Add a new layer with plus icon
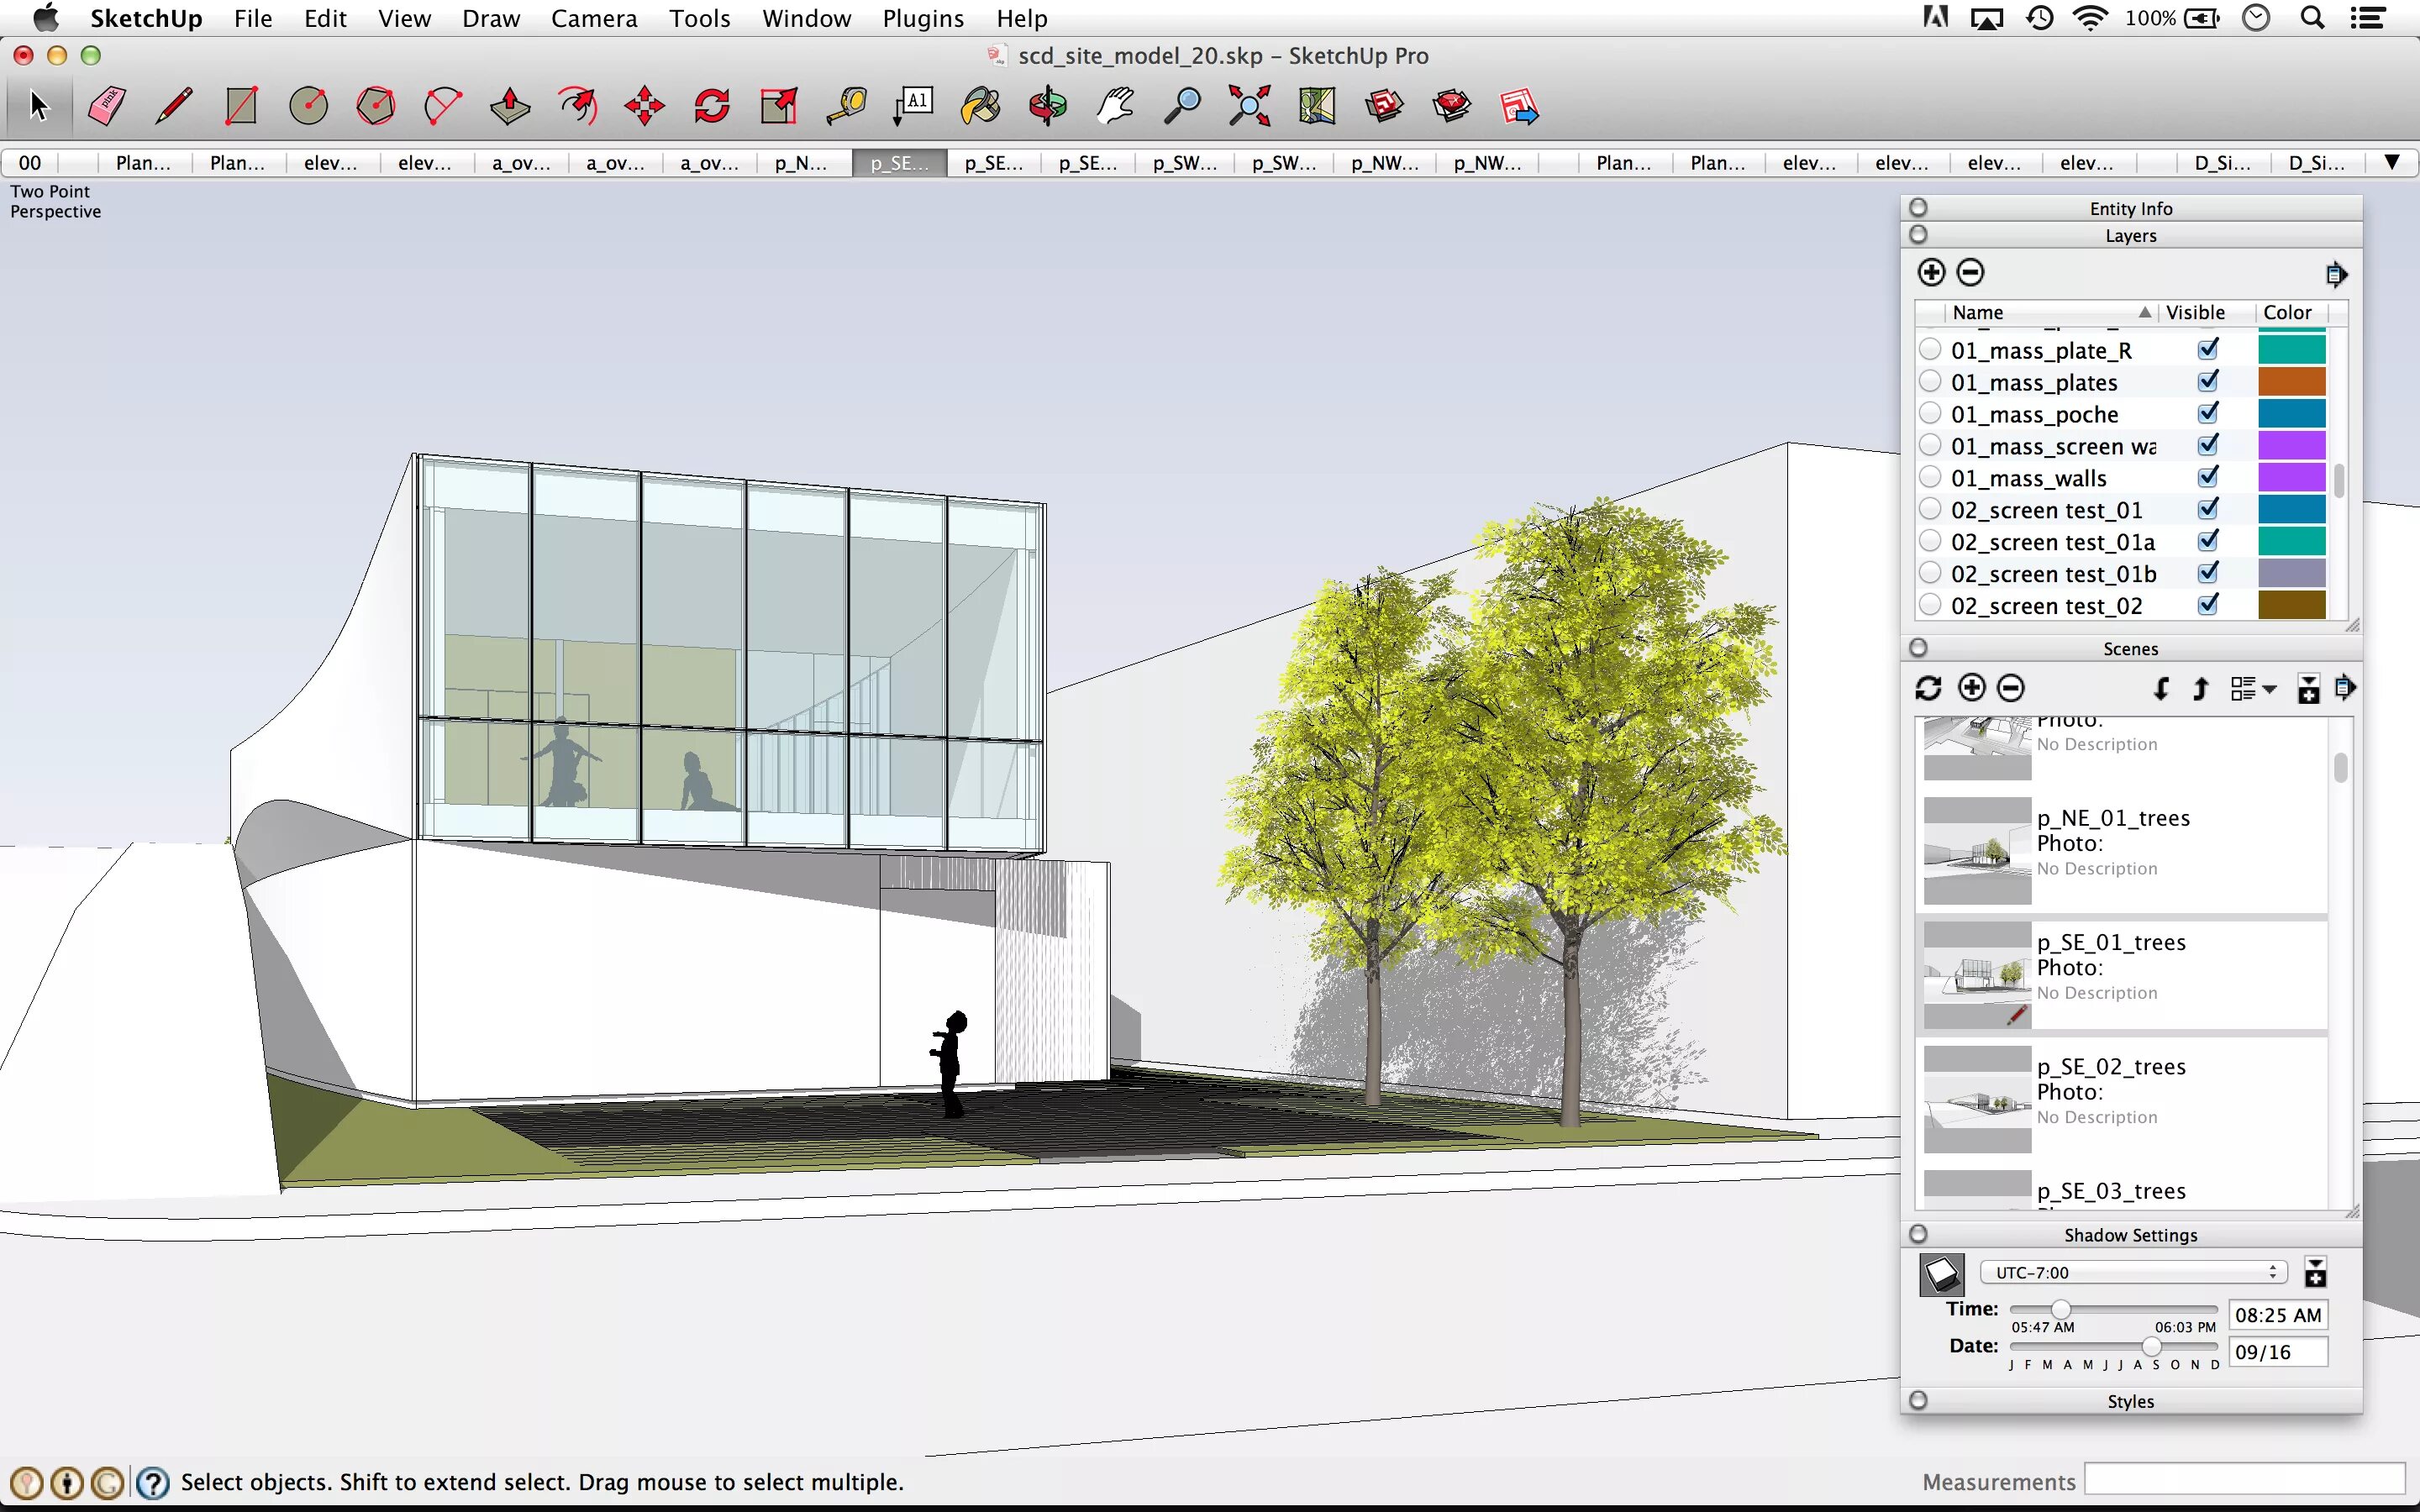This screenshot has width=2420, height=1512. coord(1931,272)
